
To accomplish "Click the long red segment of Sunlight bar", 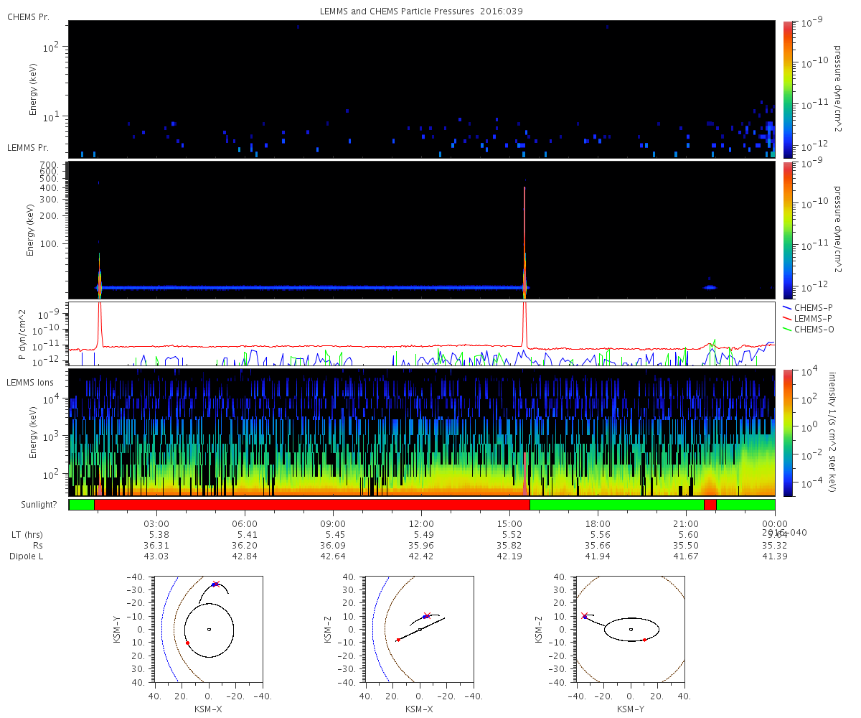I will point(311,505).
